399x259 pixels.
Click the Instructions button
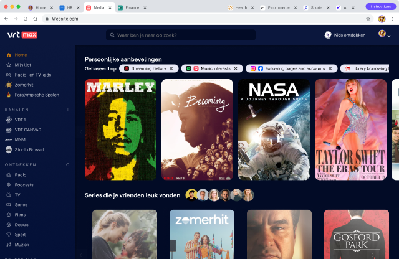[x=381, y=7]
